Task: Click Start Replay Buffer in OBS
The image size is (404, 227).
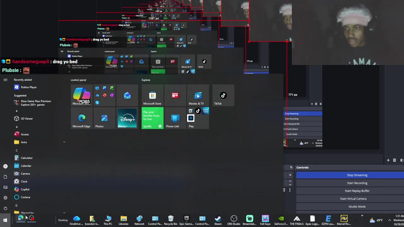Action: 350,191
